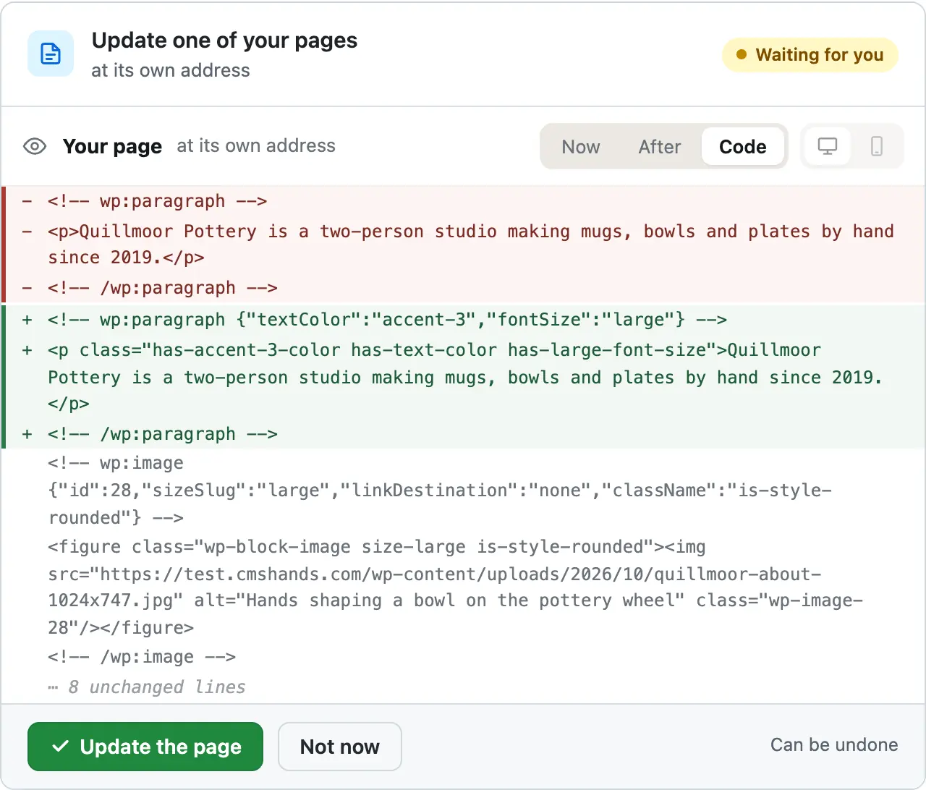Click the document page icon in the header
The width and height of the screenshot is (926, 790).
point(51,54)
